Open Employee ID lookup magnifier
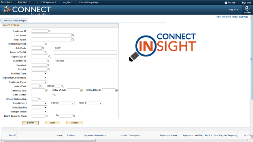 (x=49, y=31)
